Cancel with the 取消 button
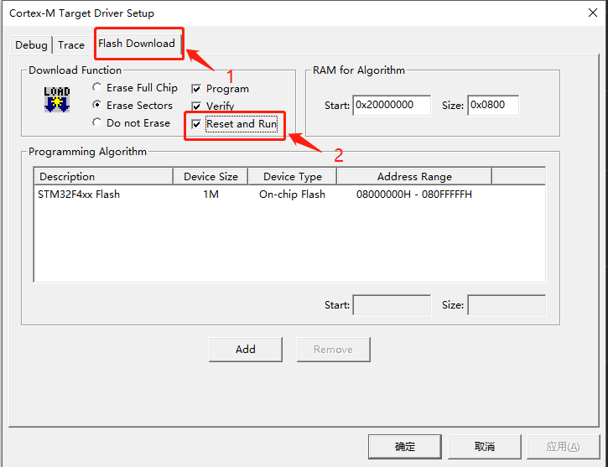 pos(485,447)
